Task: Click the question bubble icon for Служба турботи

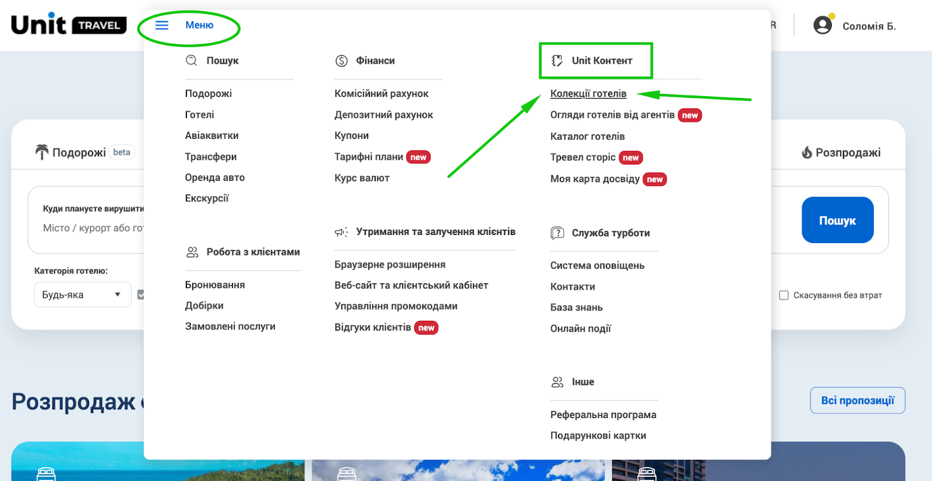Action: coord(557,233)
